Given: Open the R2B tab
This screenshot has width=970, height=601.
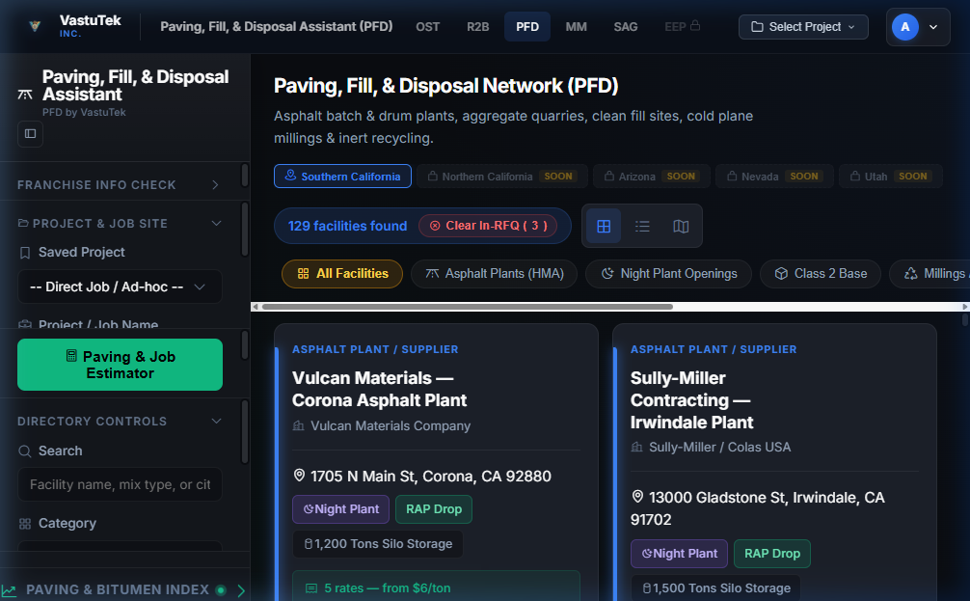Looking at the screenshot, I should (477, 27).
